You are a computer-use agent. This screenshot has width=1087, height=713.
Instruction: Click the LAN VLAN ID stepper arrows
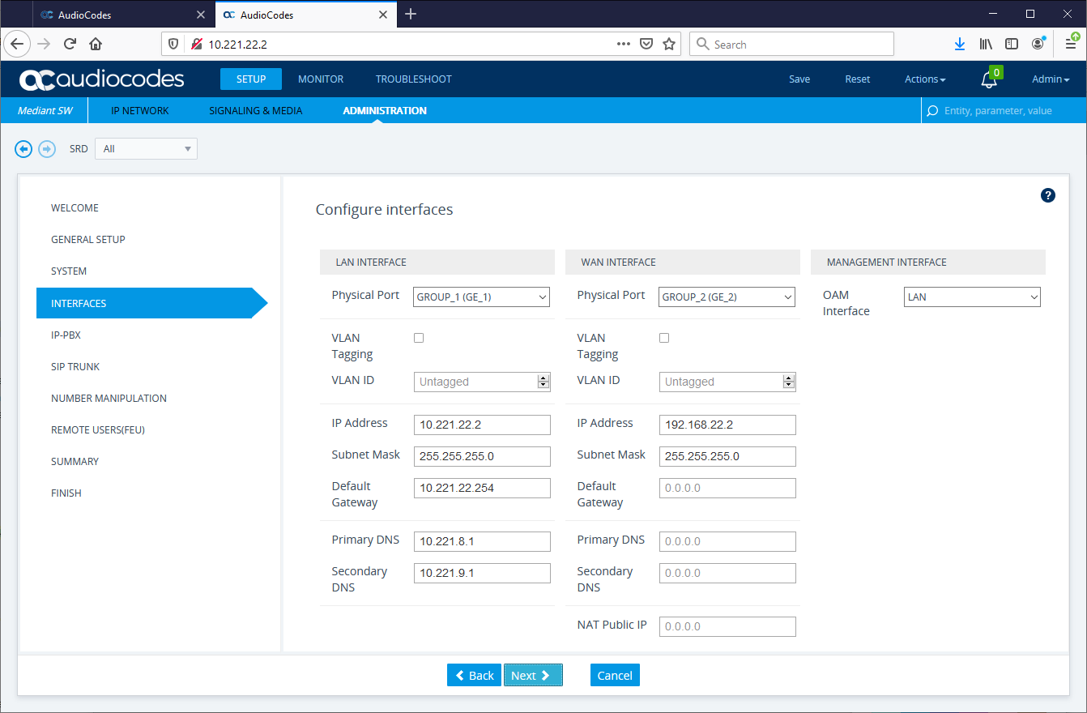coord(543,382)
